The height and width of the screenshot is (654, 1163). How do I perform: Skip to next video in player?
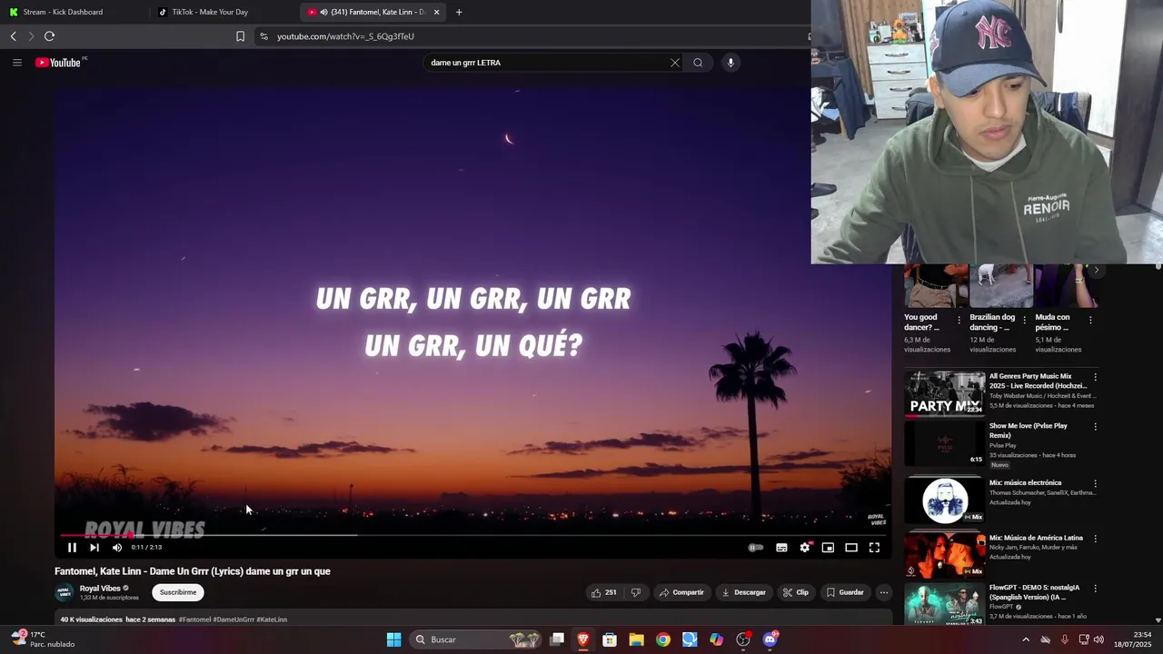[94, 548]
